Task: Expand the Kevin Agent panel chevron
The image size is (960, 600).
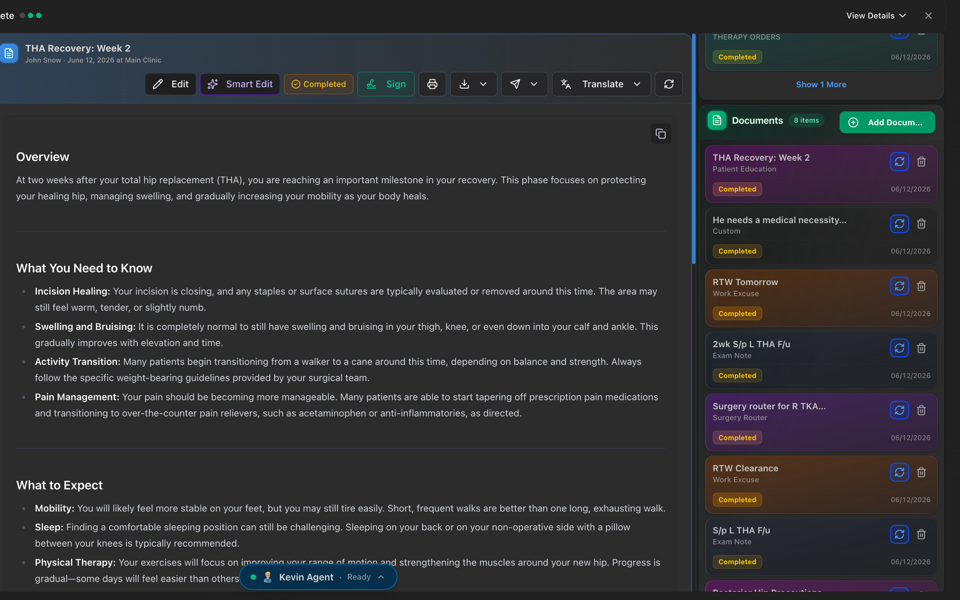Action: pos(381,577)
